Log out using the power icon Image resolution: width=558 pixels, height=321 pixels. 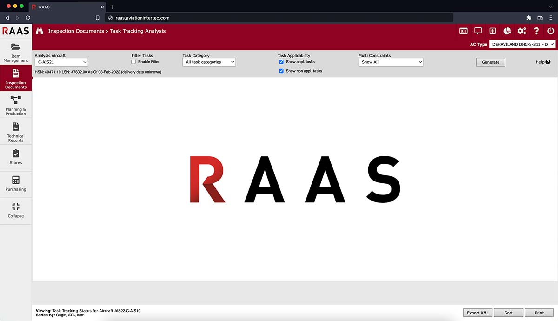551,31
